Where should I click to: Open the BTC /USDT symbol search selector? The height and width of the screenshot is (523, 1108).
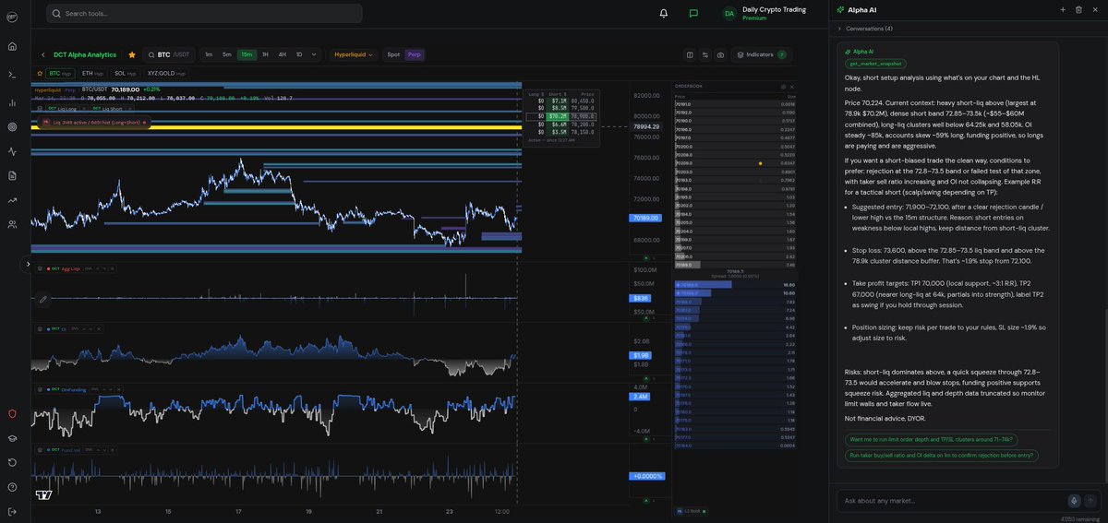(169, 54)
